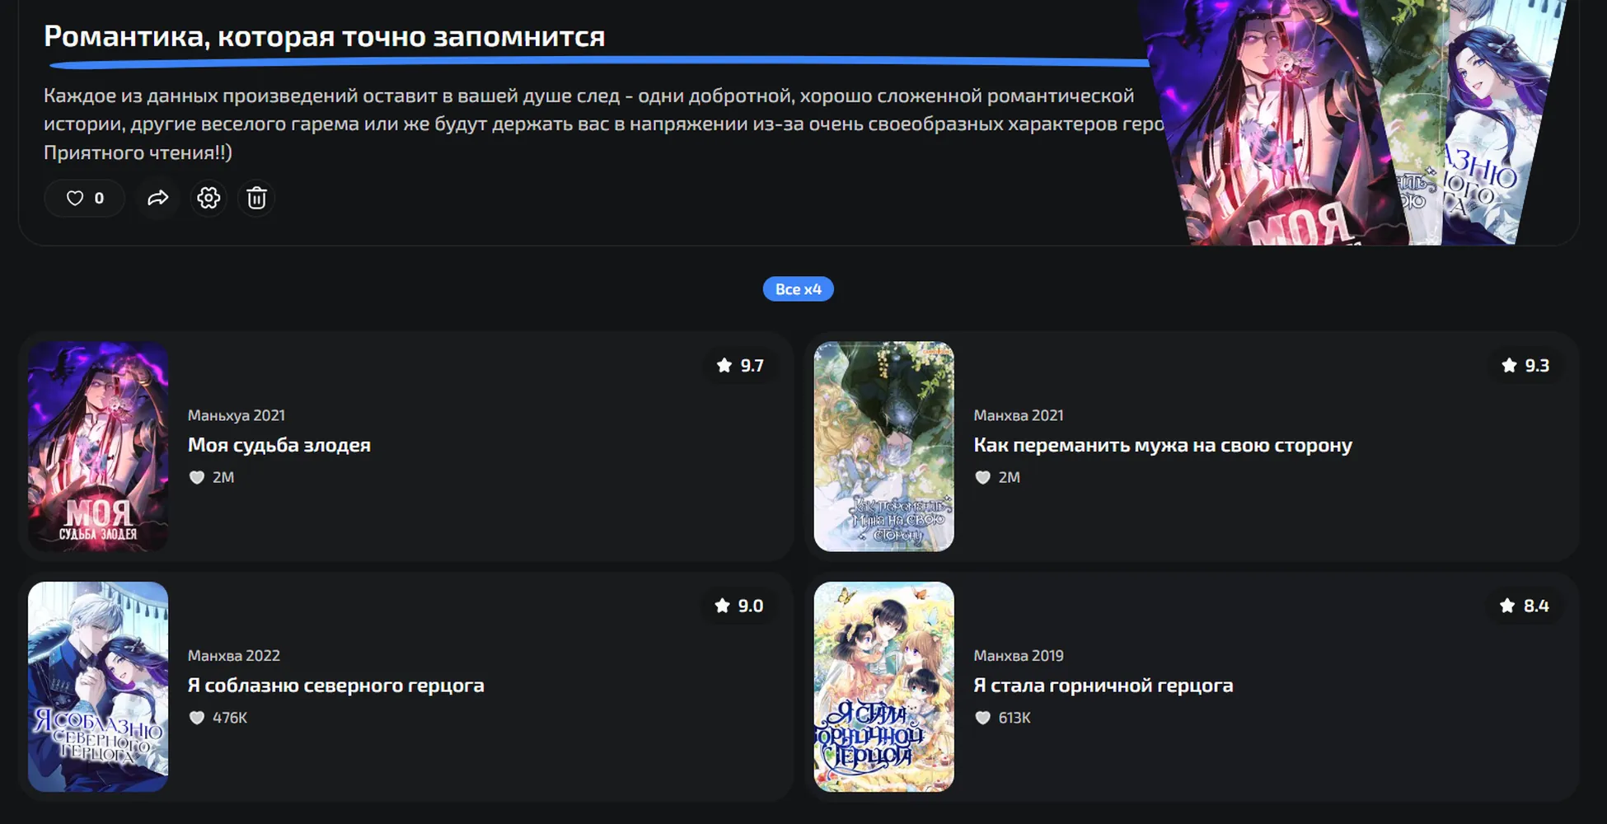Click heart icon next to 613K
The width and height of the screenshot is (1607, 824).
coord(983,718)
